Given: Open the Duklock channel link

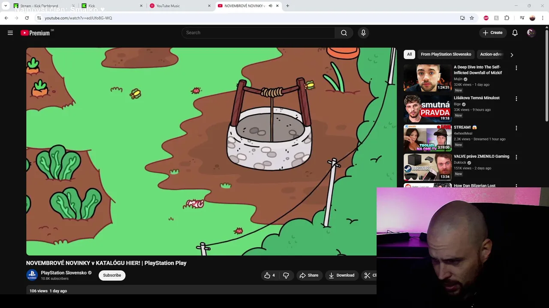Looking at the screenshot, I should point(460,163).
